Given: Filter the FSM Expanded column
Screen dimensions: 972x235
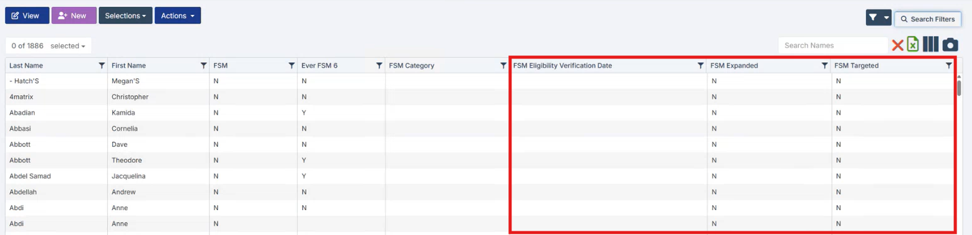Looking at the screenshot, I should (x=824, y=65).
